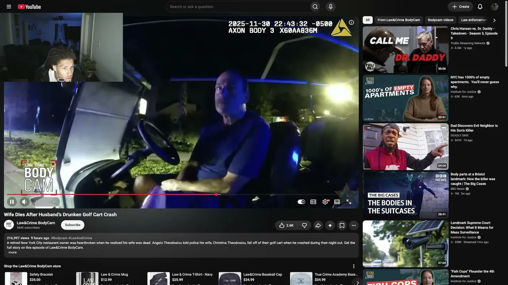Expand the description with 'more'
Image resolution: width=508 pixels, height=285 pixels.
point(13,253)
